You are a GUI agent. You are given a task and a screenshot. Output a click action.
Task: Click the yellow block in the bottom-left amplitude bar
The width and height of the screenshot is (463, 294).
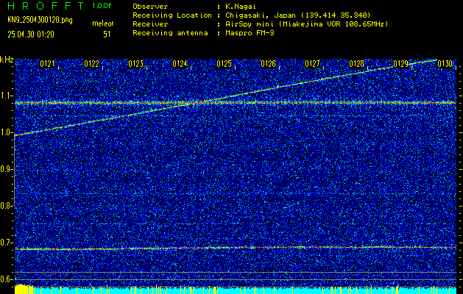24,289
